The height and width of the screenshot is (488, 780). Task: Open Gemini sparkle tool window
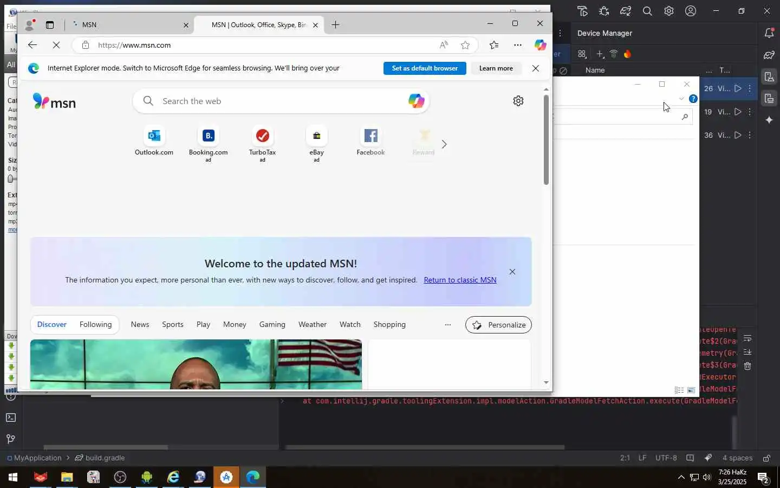(x=769, y=120)
